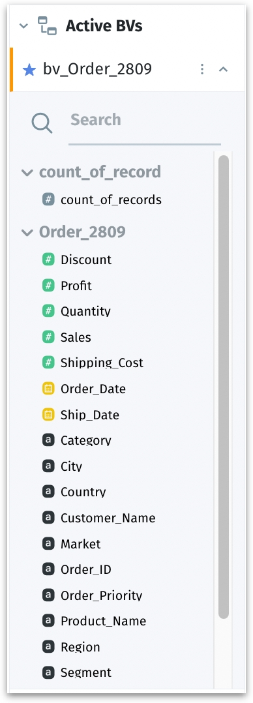Screen dimensions: 253x703
Task: Open the three-dot menu for bv_Order_2809
Action: [x=202, y=69]
